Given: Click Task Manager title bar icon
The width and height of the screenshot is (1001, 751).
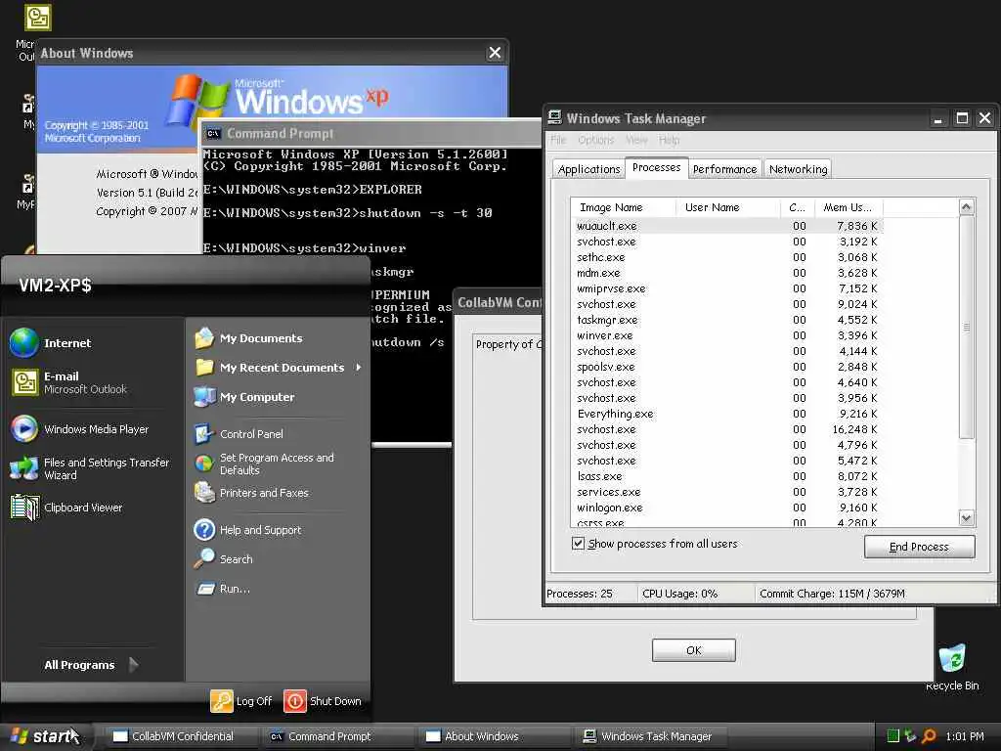Looking at the screenshot, I should (555, 117).
